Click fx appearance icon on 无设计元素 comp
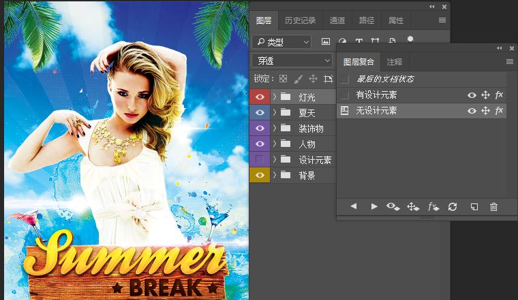The image size is (518, 300). point(499,110)
